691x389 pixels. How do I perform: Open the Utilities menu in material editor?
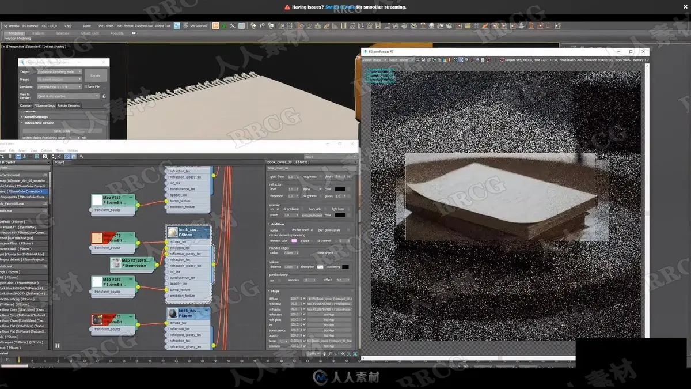73,150
